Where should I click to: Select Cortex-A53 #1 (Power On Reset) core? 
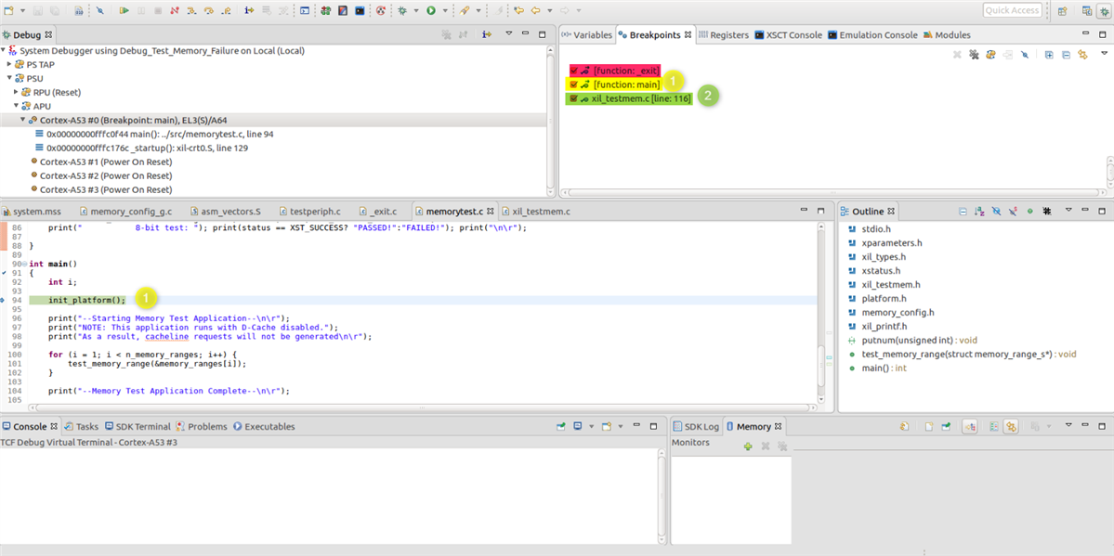click(x=105, y=162)
